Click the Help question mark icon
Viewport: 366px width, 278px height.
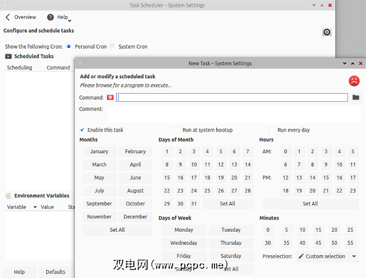(x=50, y=17)
